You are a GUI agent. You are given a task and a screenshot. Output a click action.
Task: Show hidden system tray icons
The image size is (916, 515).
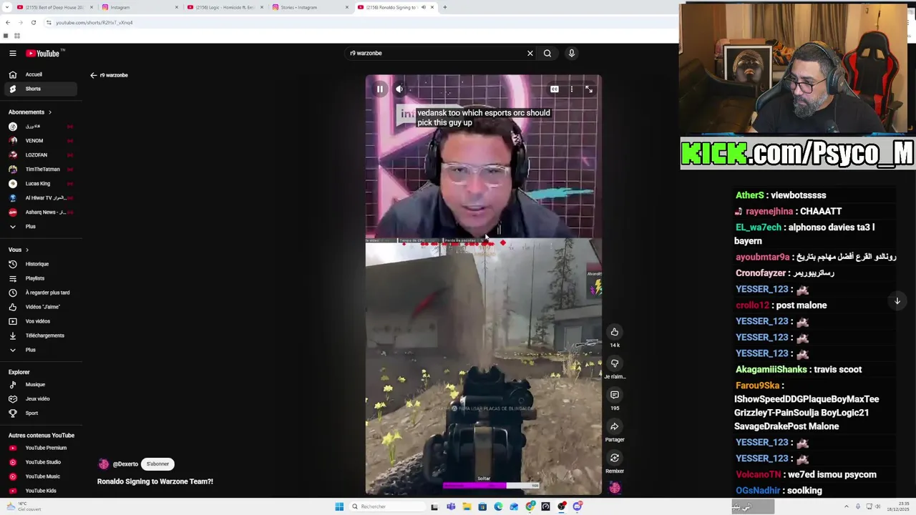847,506
